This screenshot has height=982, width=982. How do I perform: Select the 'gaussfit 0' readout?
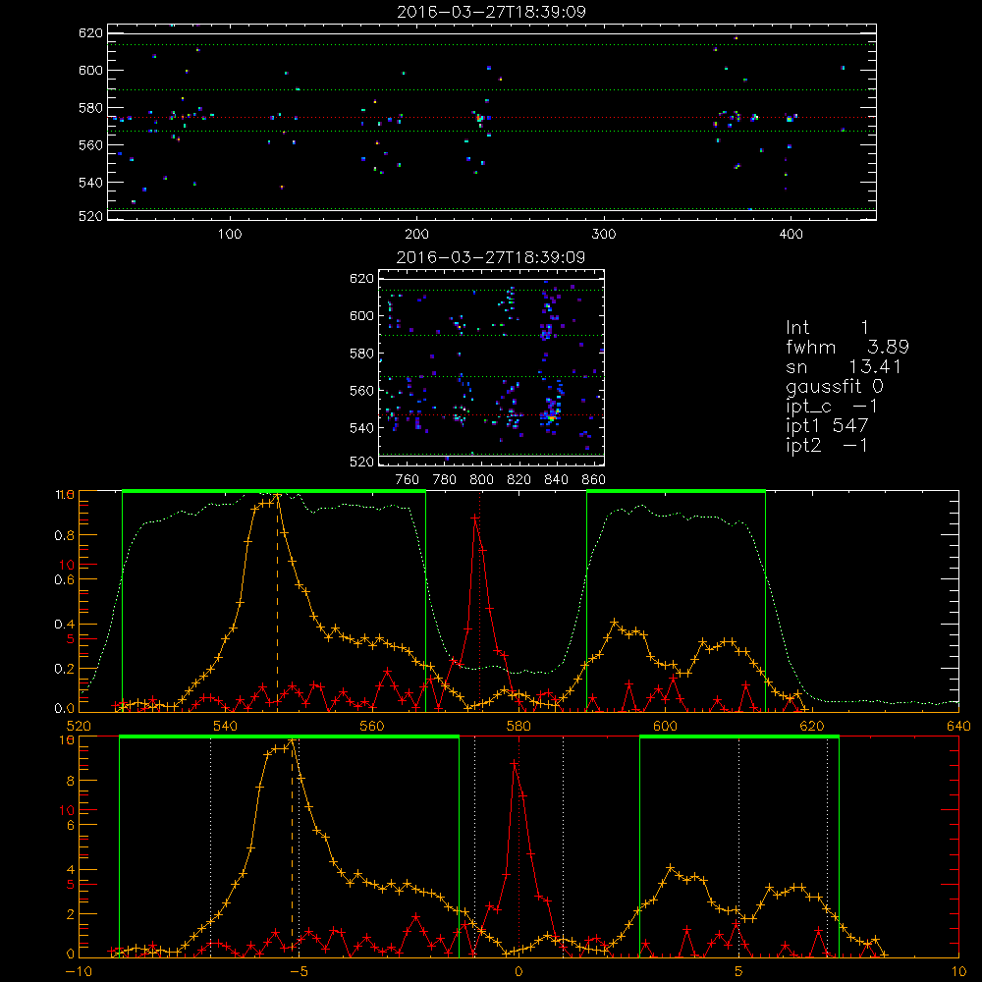tap(835, 386)
